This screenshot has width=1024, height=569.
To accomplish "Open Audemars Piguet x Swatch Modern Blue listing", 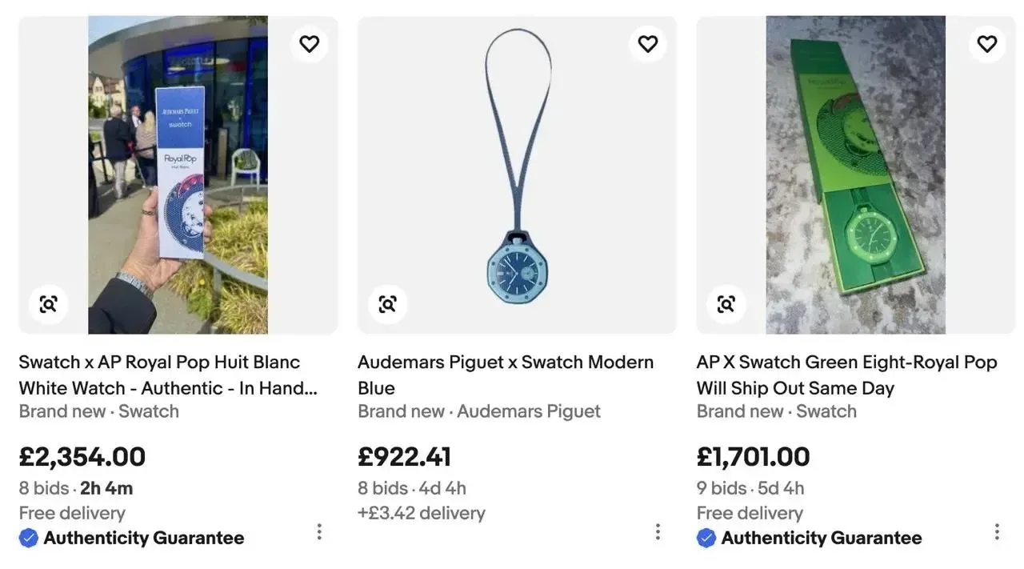I will click(x=506, y=375).
